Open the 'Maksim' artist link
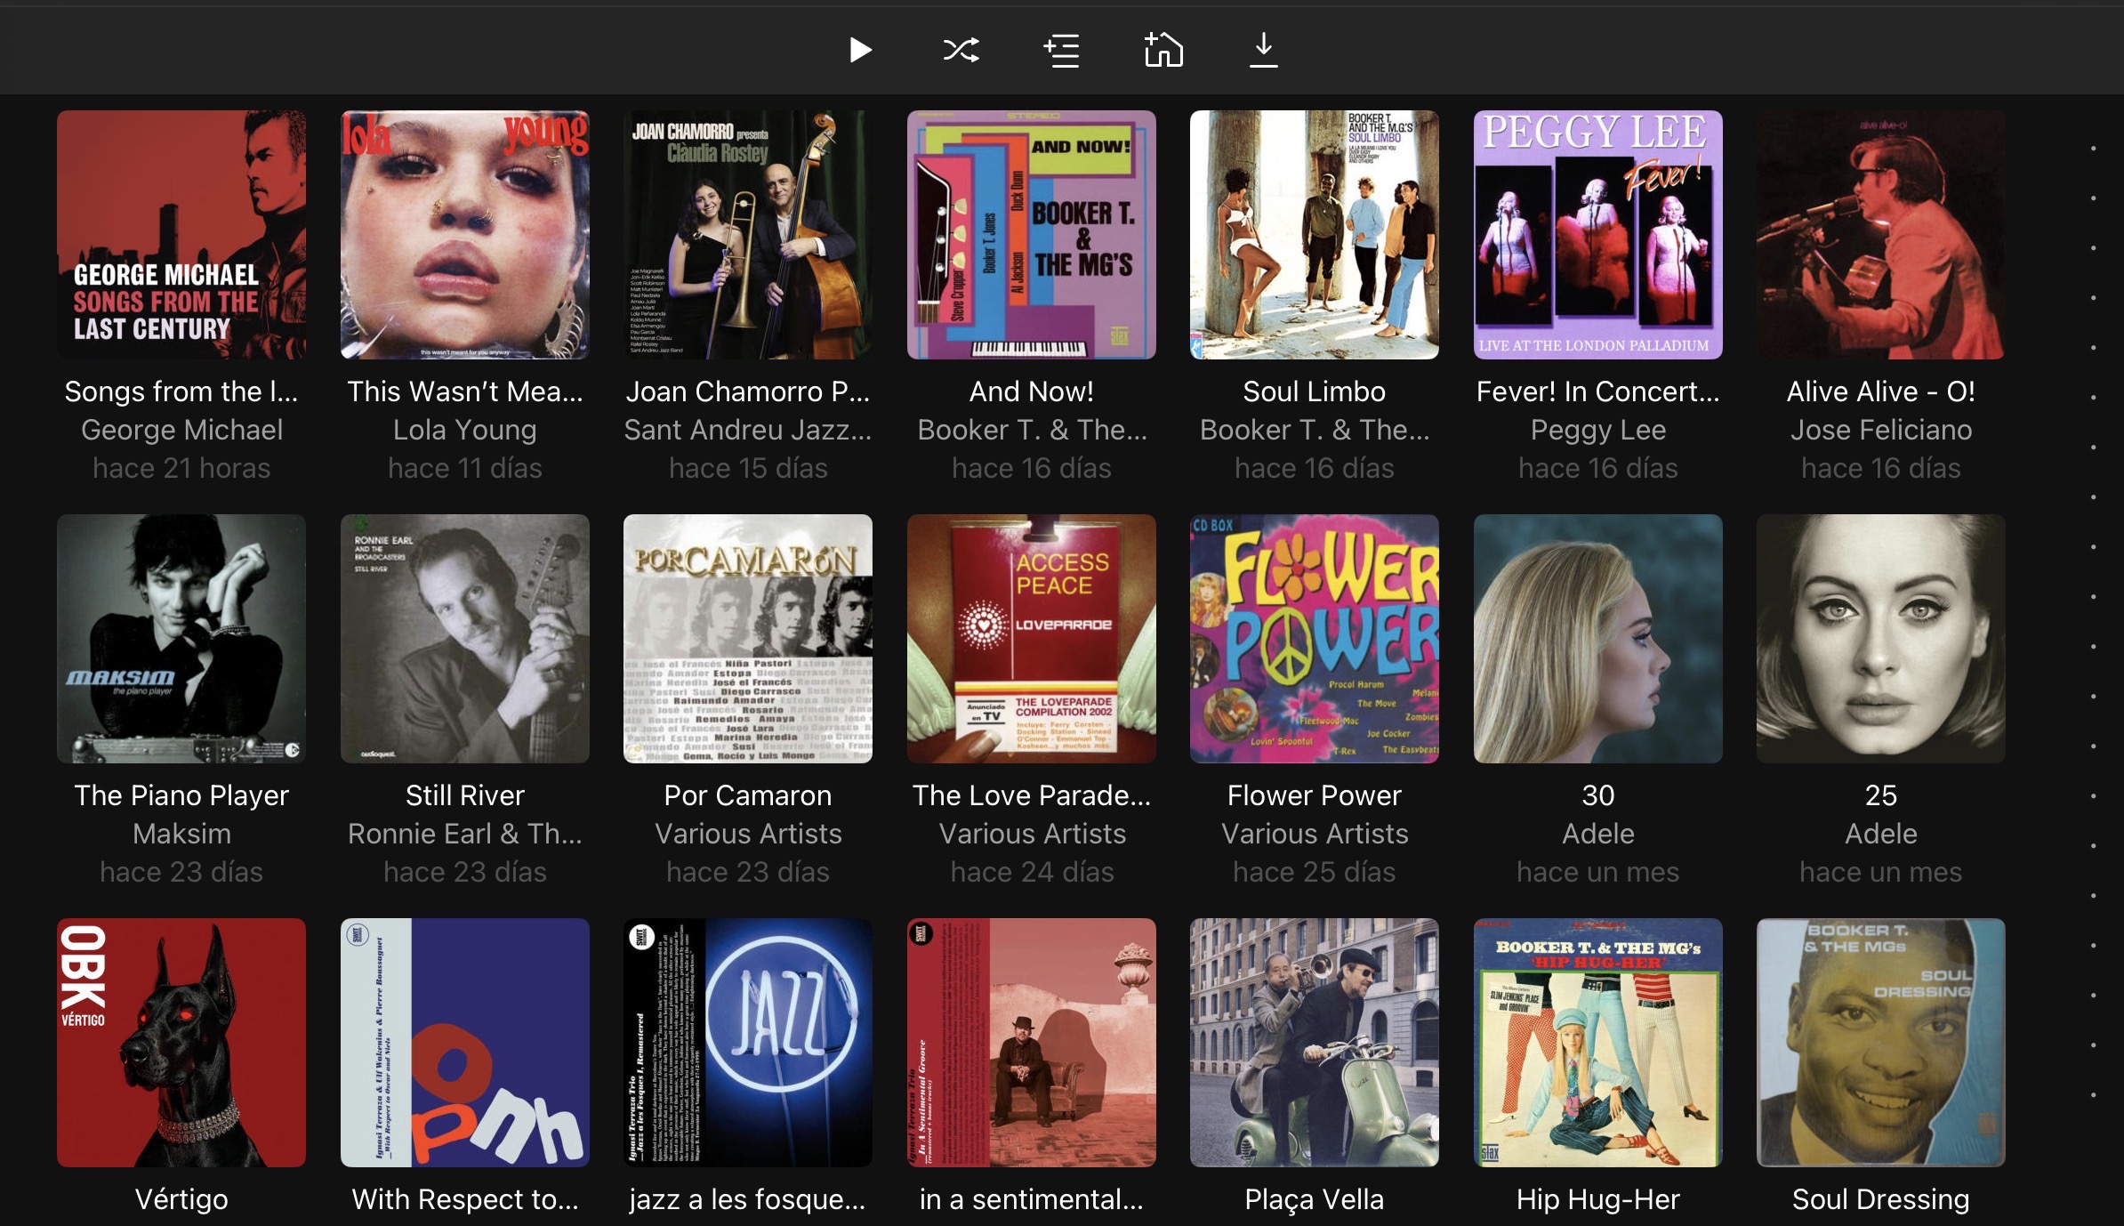Viewport: 2124px width, 1226px height. 181,834
